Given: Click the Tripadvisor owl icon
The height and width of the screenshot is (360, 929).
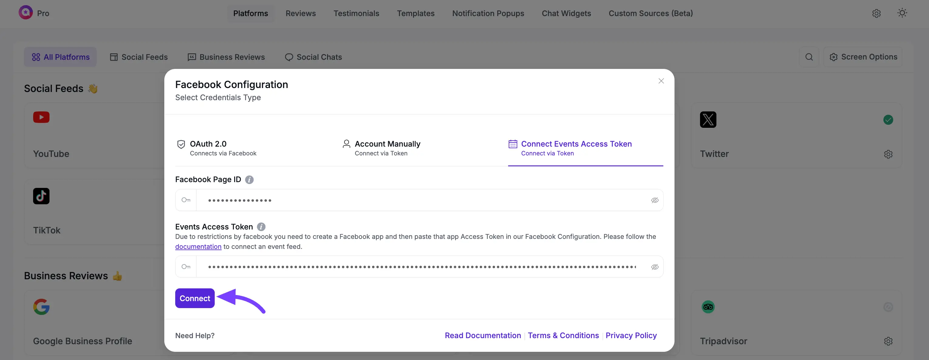Looking at the screenshot, I should pos(708,307).
